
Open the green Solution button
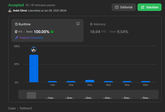[x=150, y=7]
